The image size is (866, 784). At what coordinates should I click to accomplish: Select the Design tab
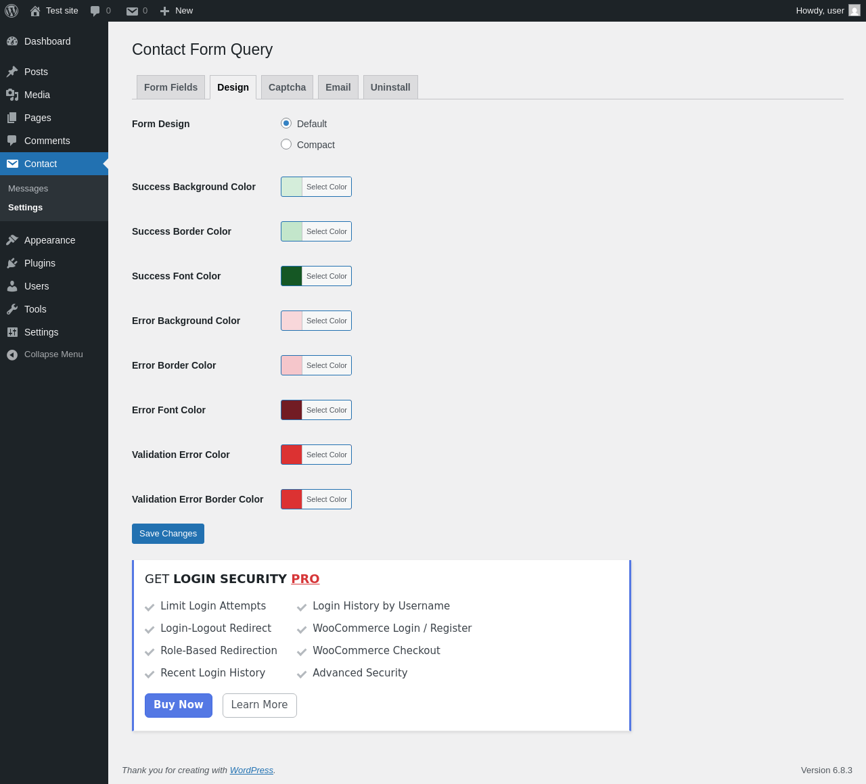(233, 87)
